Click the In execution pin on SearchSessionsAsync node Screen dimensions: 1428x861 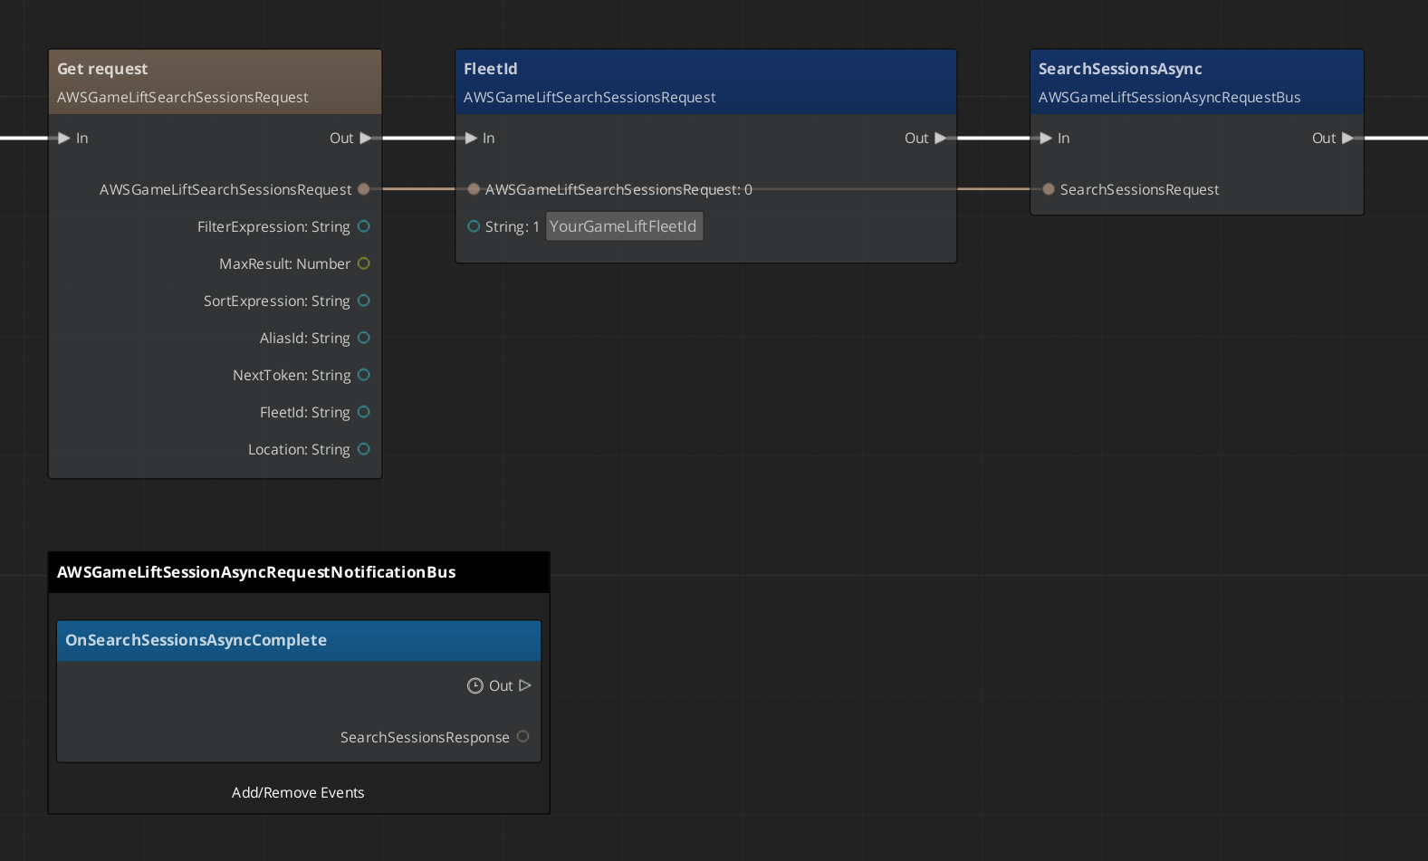click(x=1046, y=139)
